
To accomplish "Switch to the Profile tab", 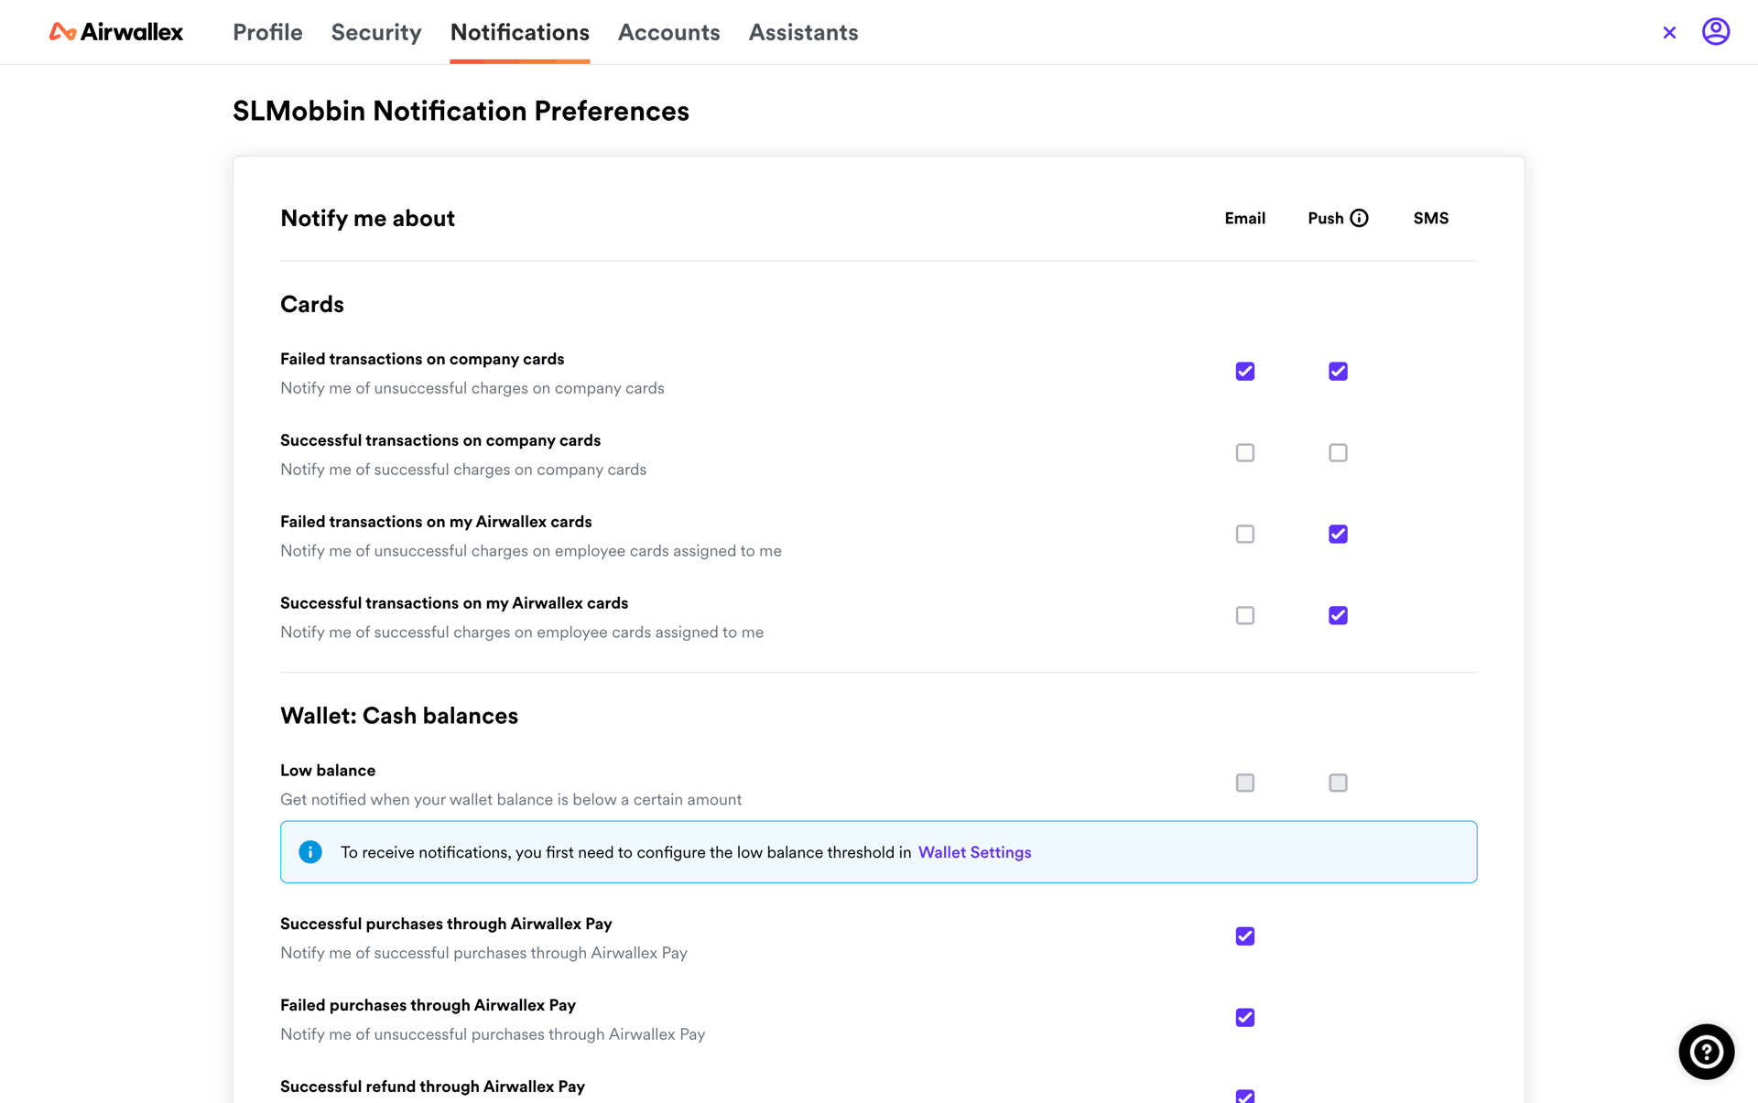I will (267, 33).
